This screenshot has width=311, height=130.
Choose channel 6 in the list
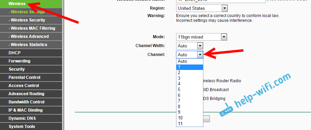click(x=190, y=95)
